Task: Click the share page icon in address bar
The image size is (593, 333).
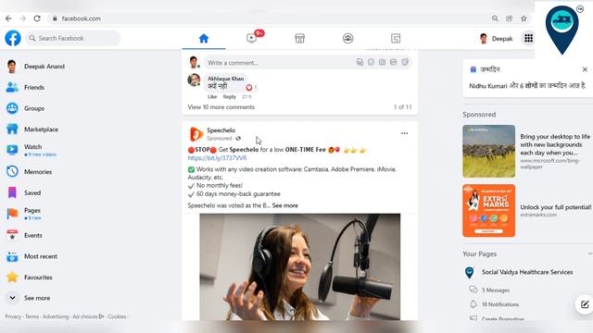Action: pos(510,18)
